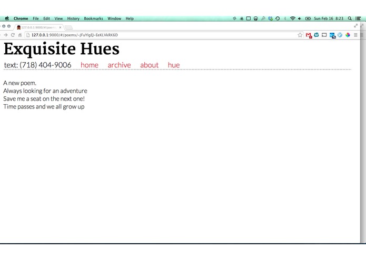Open the Chromecast cast extension
366x260 pixels.
[x=324, y=35]
